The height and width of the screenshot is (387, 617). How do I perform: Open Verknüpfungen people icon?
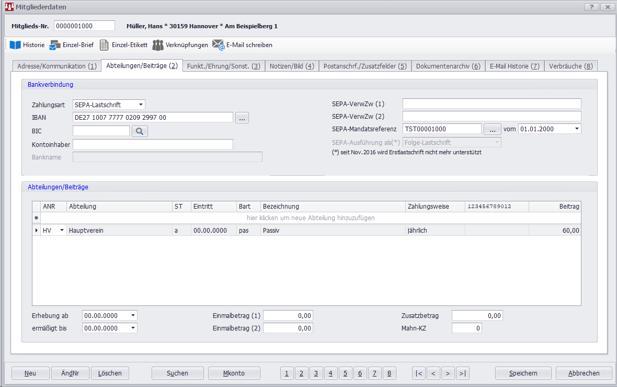point(158,45)
